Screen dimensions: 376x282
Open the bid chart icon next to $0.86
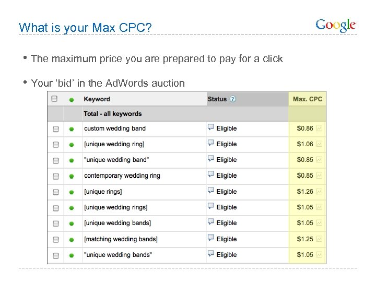319,128
